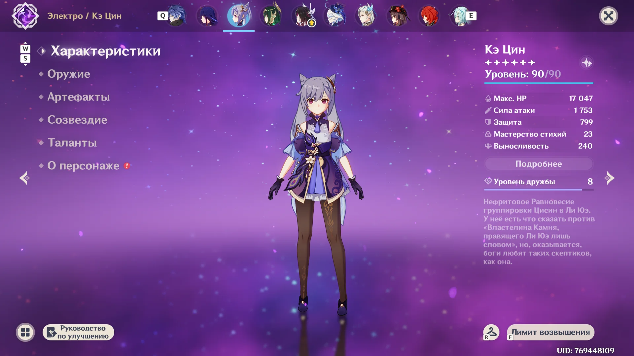Click the Макс. HP stat row
Image resolution: width=634 pixels, height=356 pixels.
(539, 99)
